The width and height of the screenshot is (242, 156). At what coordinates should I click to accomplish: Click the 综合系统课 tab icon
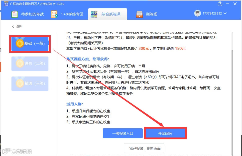[x=94, y=14]
